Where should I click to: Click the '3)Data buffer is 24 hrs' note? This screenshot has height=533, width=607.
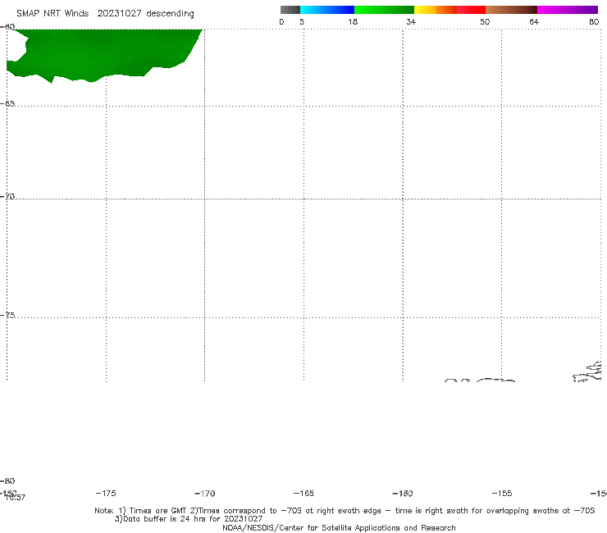(x=189, y=519)
